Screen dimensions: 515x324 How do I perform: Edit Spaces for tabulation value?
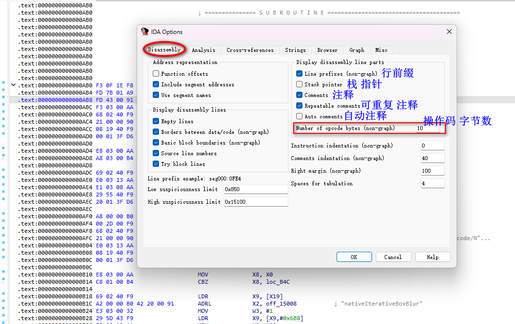click(x=432, y=183)
